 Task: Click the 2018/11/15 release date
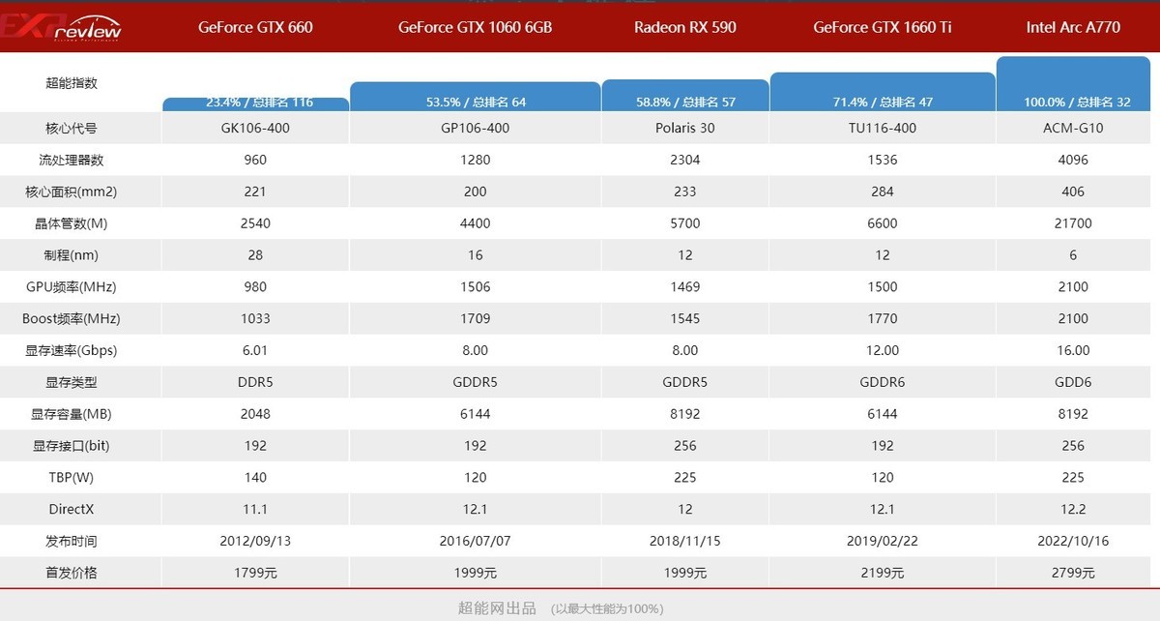click(685, 541)
